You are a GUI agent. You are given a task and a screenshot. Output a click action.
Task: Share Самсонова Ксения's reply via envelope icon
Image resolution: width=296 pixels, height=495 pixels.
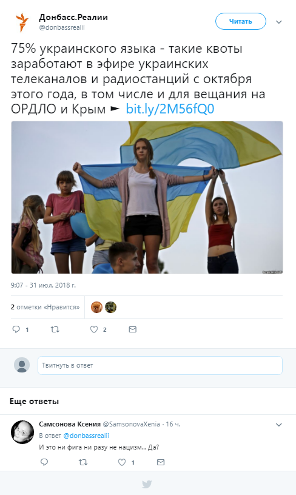click(x=161, y=462)
